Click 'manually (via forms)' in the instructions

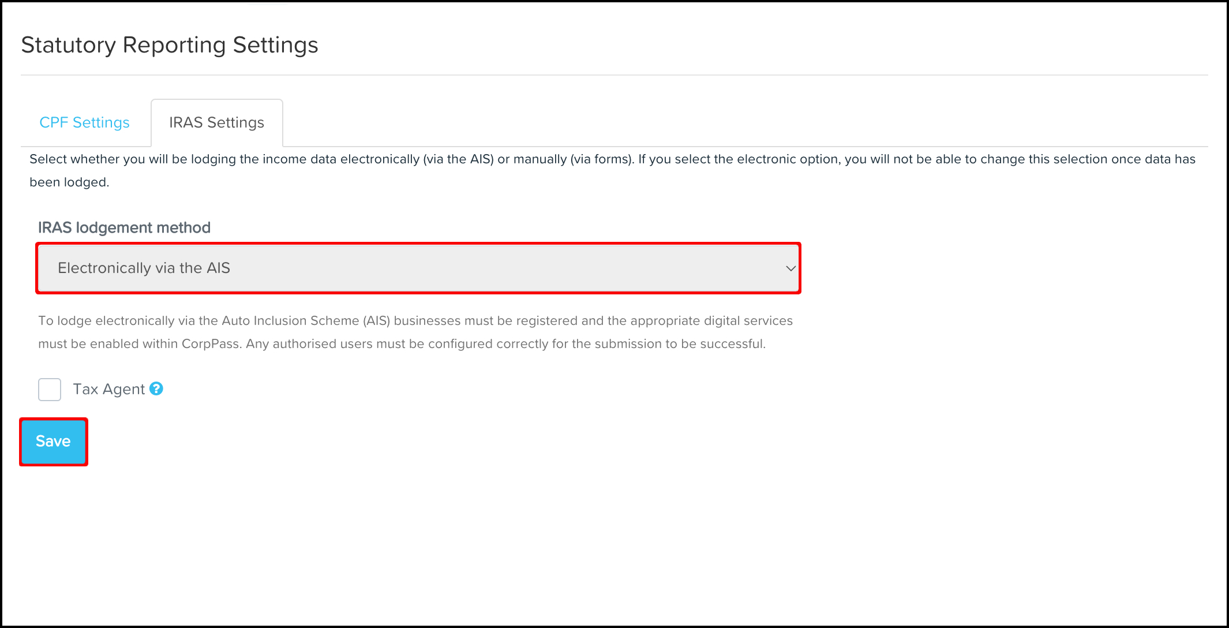574,159
